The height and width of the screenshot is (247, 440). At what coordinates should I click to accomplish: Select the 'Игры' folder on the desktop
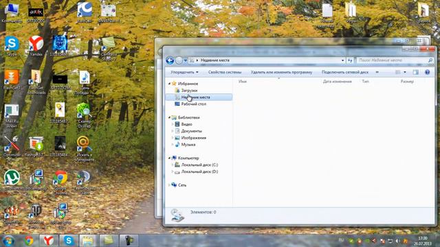[351, 12]
